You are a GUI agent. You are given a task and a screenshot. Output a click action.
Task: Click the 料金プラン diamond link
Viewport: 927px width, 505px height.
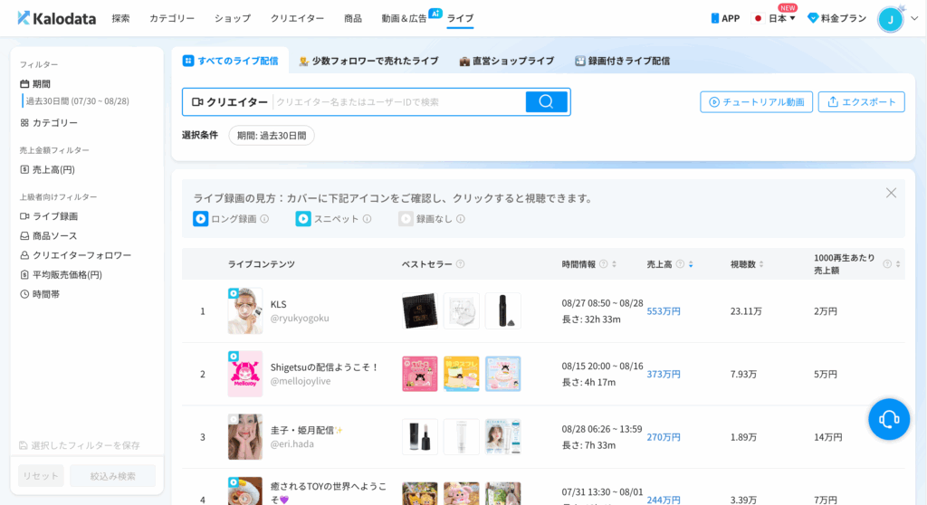pyautogui.click(x=837, y=18)
